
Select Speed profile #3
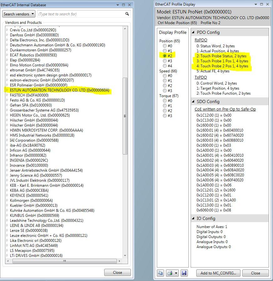(165, 91)
